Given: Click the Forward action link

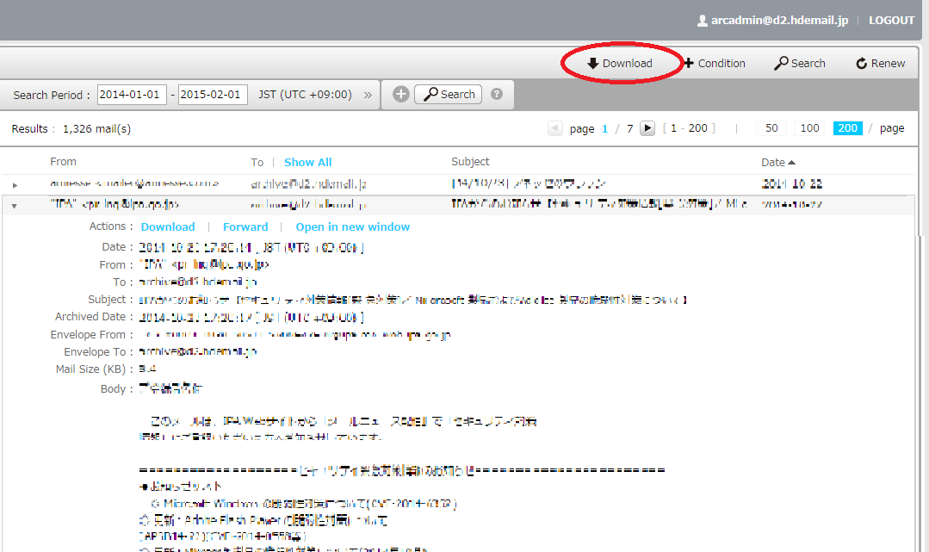Looking at the screenshot, I should coord(245,227).
